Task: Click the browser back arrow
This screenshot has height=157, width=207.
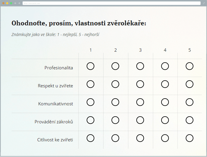Action: (15, 3)
